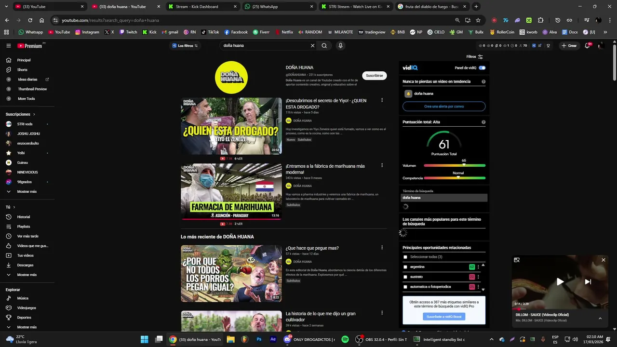Screen dimensions: 617x347
Task: Open Descargas in the sidebar
Action: (x=25, y=265)
